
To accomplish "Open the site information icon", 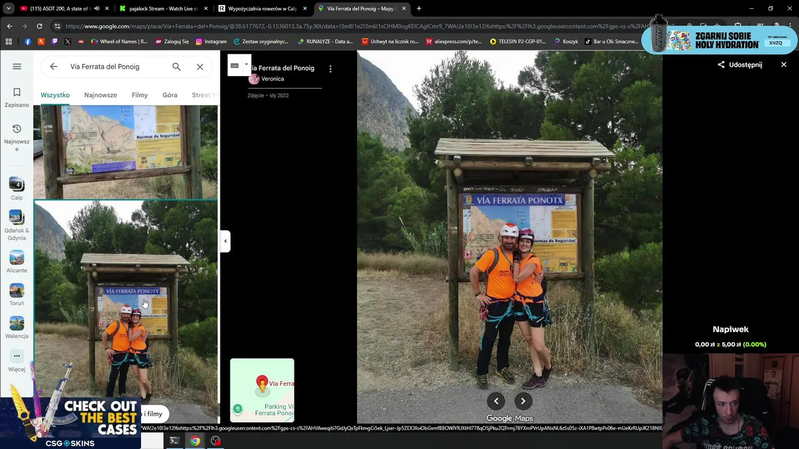I will point(57,26).
